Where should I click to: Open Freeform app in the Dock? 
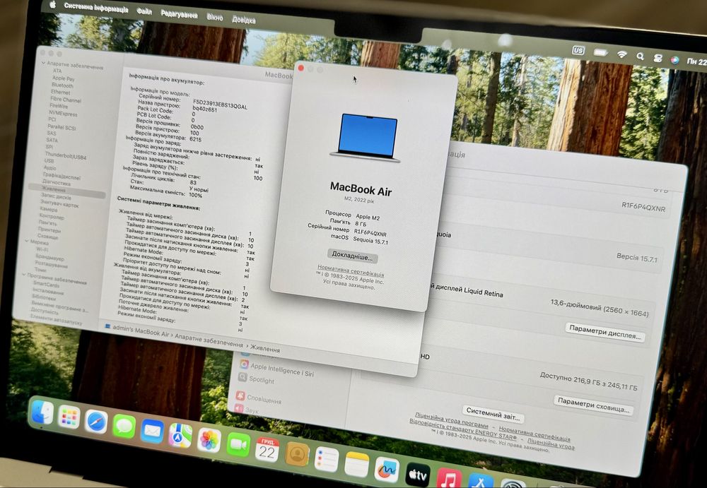click(x=387, y=470)
